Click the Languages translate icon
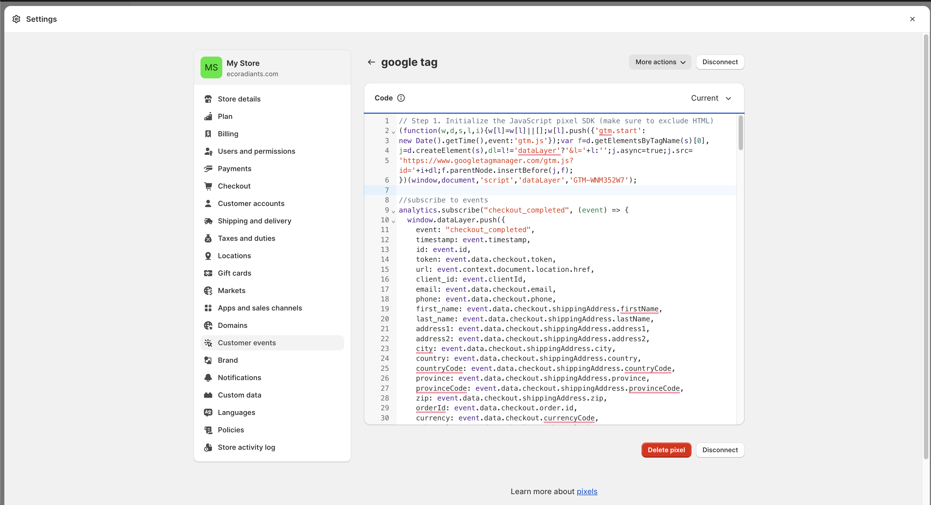 (208, 412)
